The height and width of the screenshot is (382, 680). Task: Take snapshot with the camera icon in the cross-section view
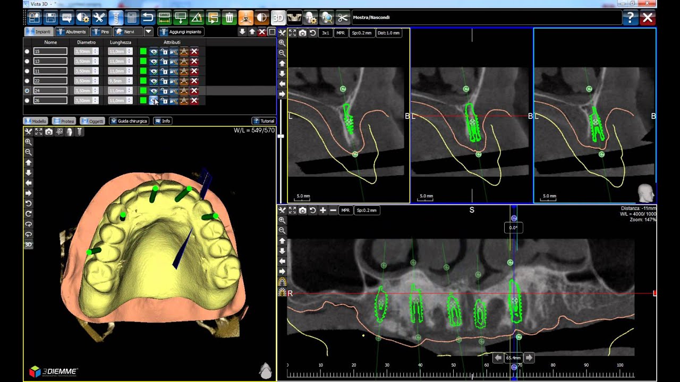pyautogui.click(x=302, y=33)
